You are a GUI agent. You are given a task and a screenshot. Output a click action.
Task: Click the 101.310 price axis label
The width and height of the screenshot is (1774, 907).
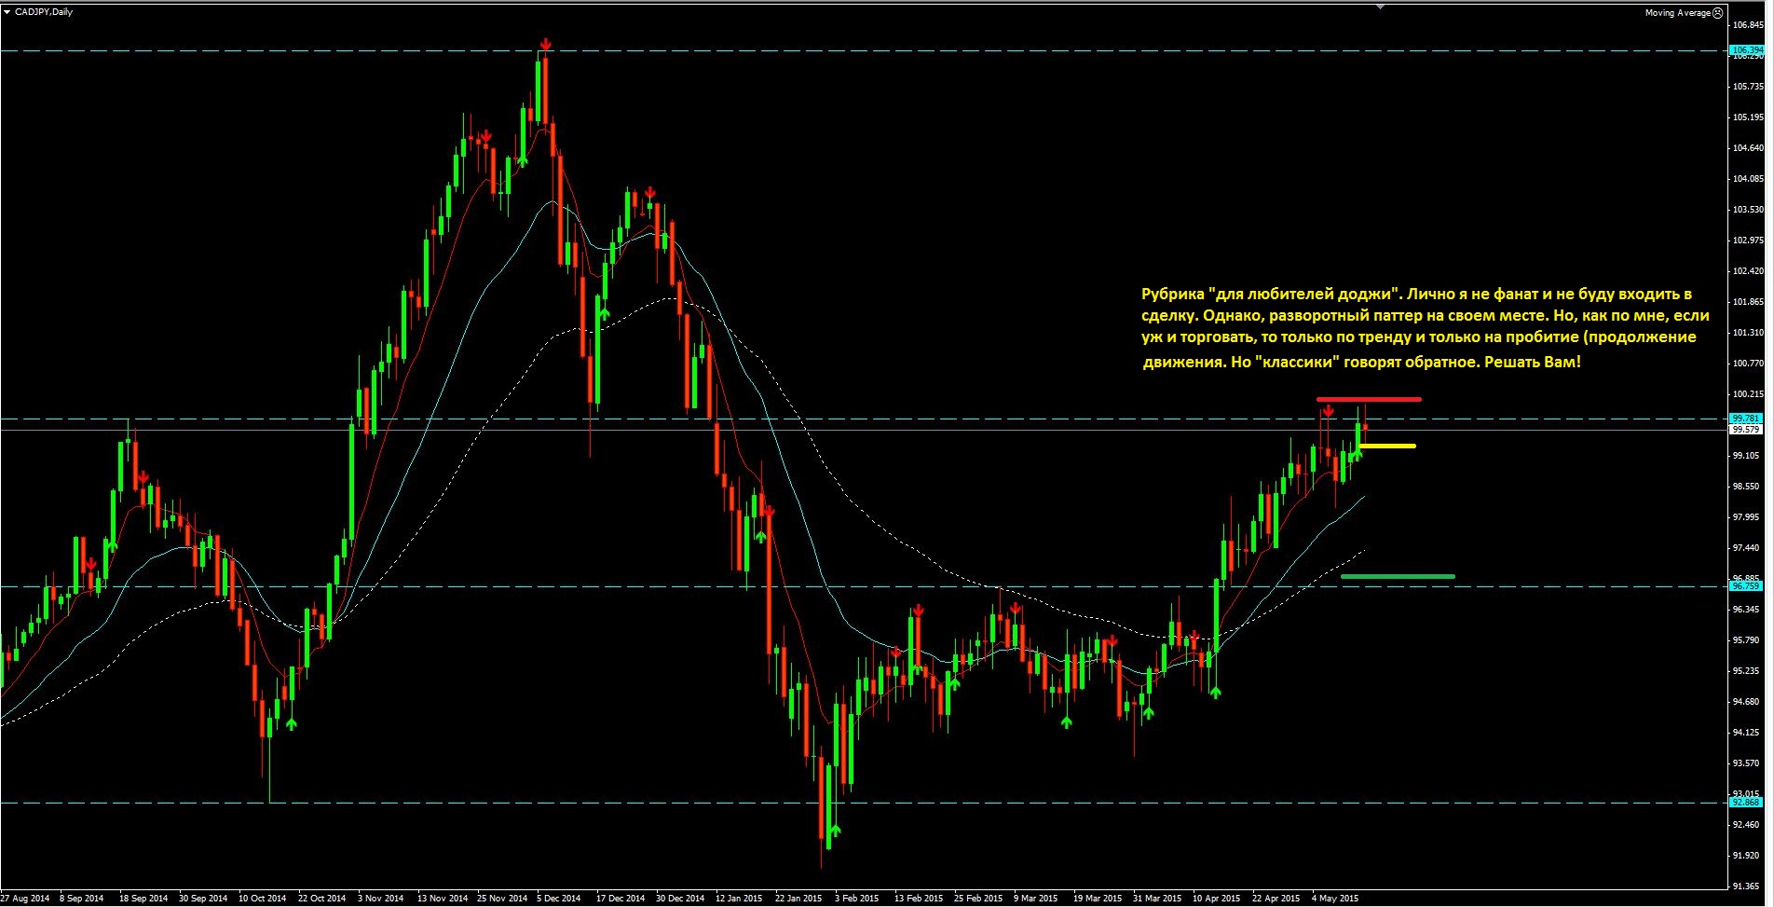point(1748,333)
